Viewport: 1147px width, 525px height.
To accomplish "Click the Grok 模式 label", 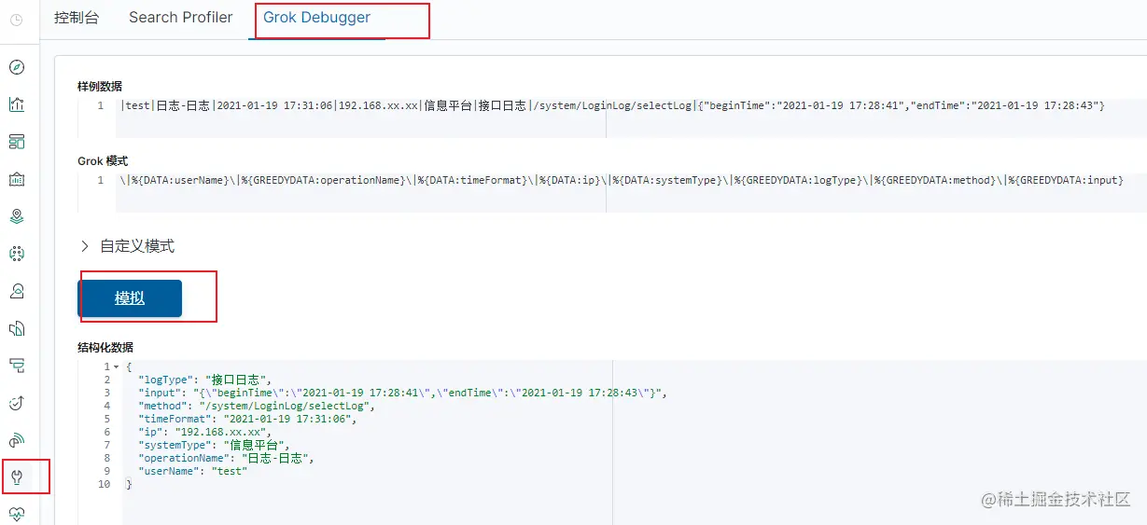I will (x=103, y=161).
